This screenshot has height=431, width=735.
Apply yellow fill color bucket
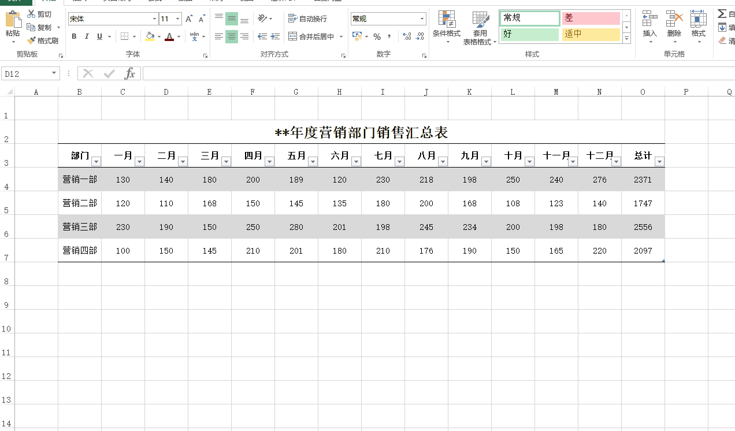tap(150, 36)
